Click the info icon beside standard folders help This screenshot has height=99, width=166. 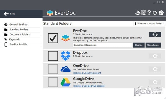pyautogui.click(x=135, y=24)
